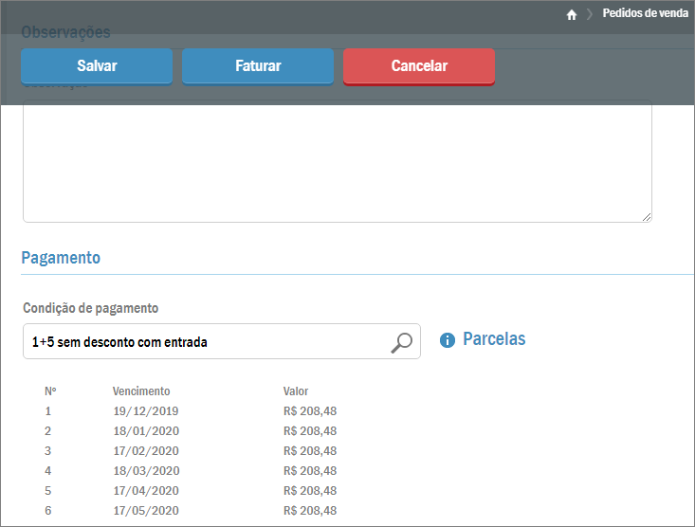Click the Nº column header

point(50,391)
